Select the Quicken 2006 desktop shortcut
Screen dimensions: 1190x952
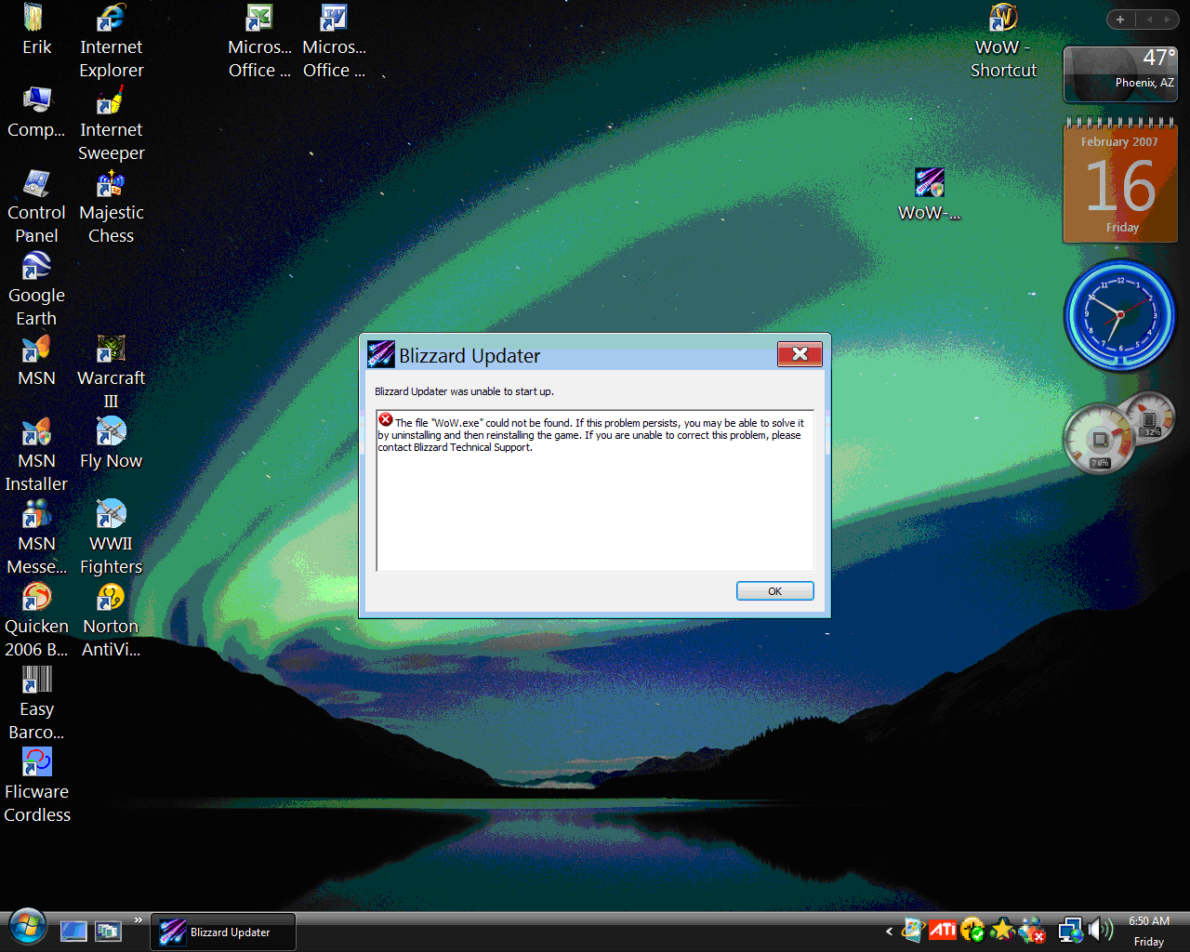click(x=36, y=599)
